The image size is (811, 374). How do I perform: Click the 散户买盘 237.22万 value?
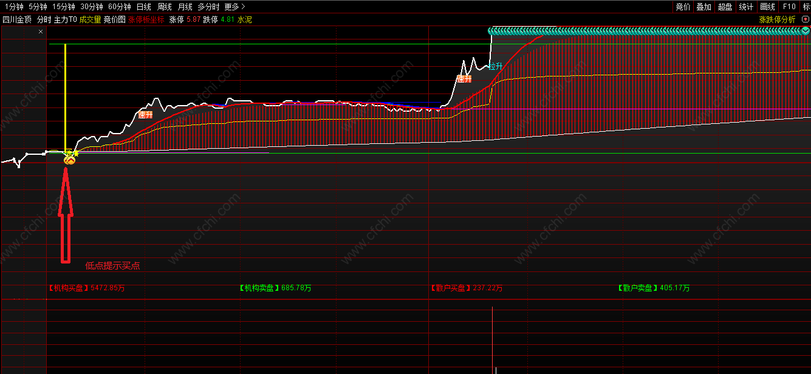(x=467, y=288)
